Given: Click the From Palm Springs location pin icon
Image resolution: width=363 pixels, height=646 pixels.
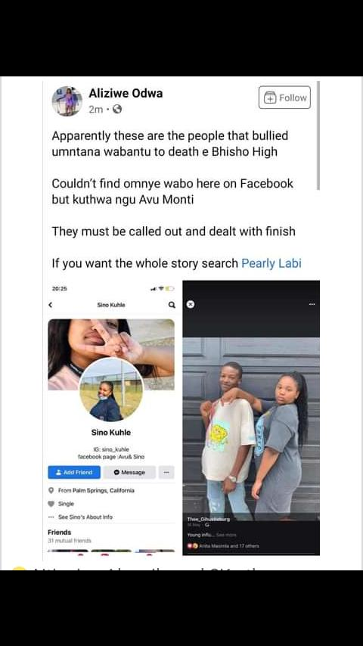Looking at the screenshot, I should coord(51,490).
